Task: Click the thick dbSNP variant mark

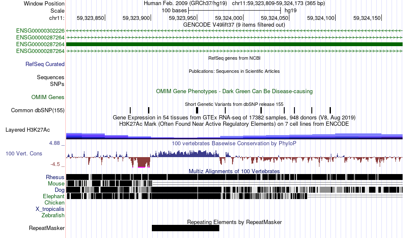Action: tap(197, 110)
